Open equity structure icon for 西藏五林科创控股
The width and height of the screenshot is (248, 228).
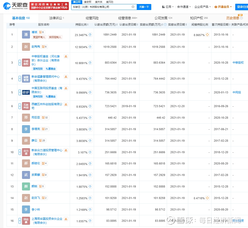point(66,104)
